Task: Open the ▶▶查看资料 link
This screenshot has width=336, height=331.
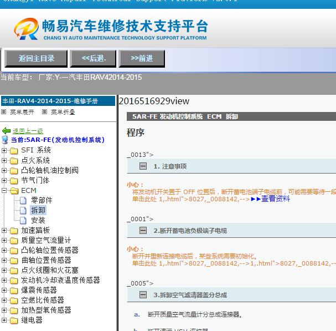Action: pos(271,198)
